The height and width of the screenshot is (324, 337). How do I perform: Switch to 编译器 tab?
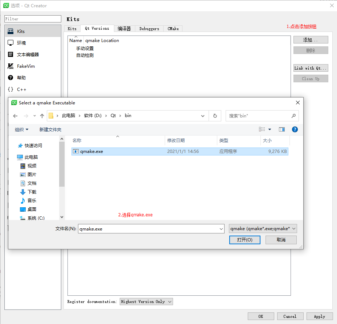point(124,29)
